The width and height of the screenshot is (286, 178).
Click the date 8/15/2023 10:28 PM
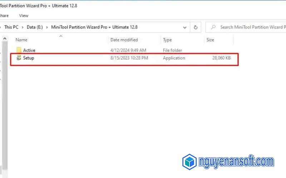tap(129, 58)
